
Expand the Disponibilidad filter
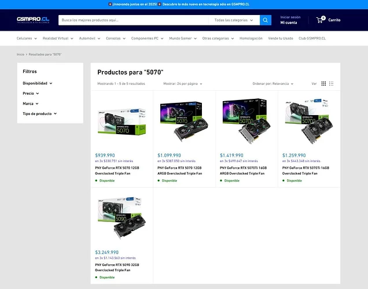click(x=37, y=83)
